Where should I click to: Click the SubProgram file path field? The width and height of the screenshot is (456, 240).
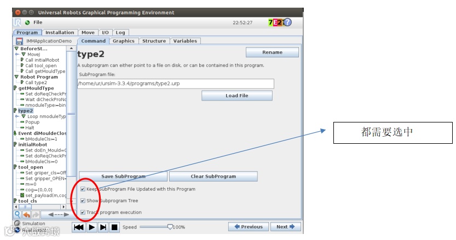[x=176, y=84]
